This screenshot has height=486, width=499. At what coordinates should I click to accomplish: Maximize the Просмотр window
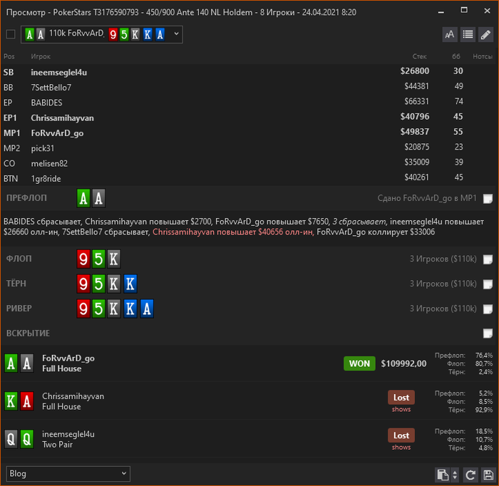click(x=464, y=11)
